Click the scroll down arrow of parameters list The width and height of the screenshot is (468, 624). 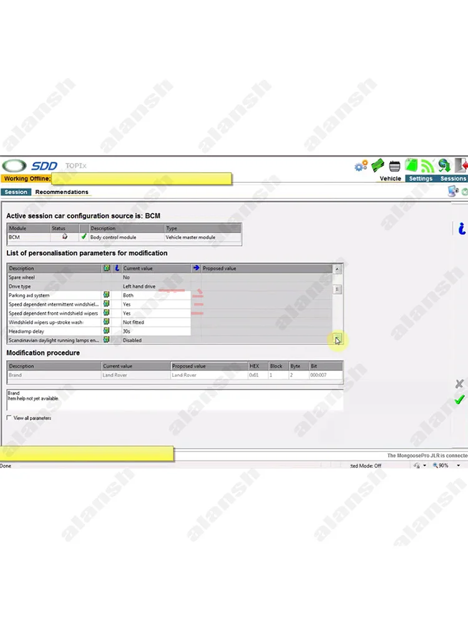pyautogui.click(x=337, y=339)
